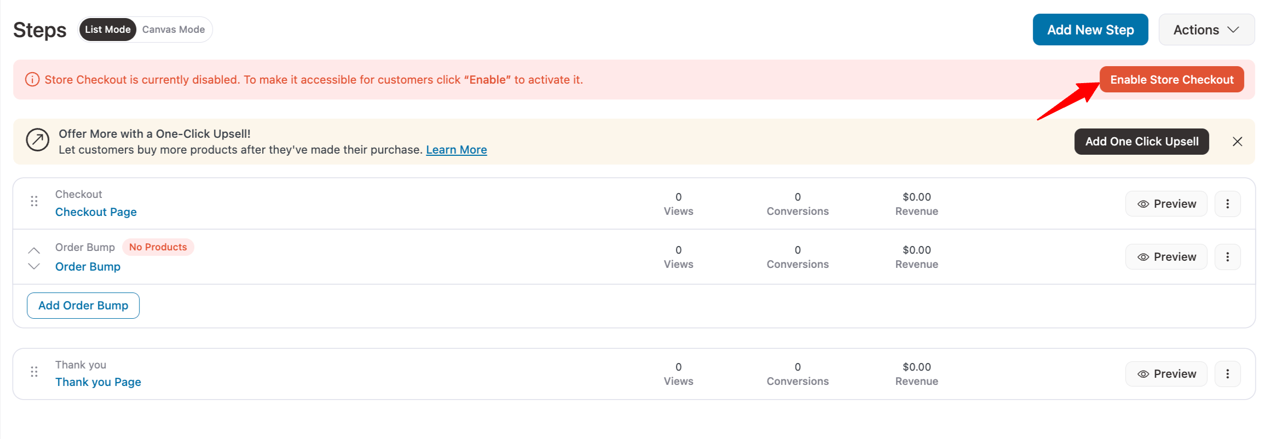The width and height of the screenshot is (1266, 439).
Task: Switch to Canvas Mode
Action: (174, 29)
